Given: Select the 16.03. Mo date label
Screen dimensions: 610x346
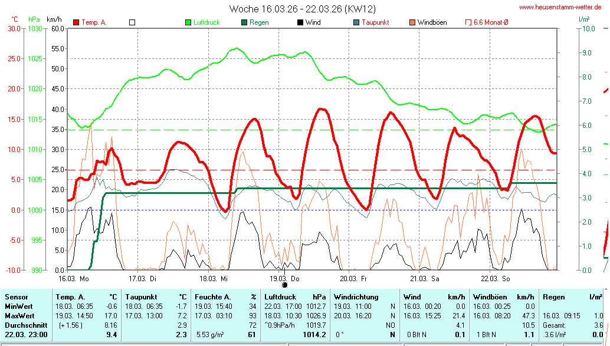Looking at the screenshot, I should point(74,278).
